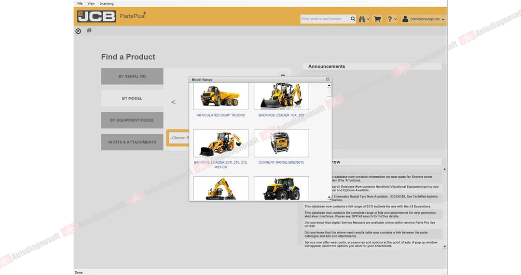This screenshot has width=521, height=275.
Task: Click the JCB PartsPlus logo
Action: pyautogui.click(x=111, y=16)
